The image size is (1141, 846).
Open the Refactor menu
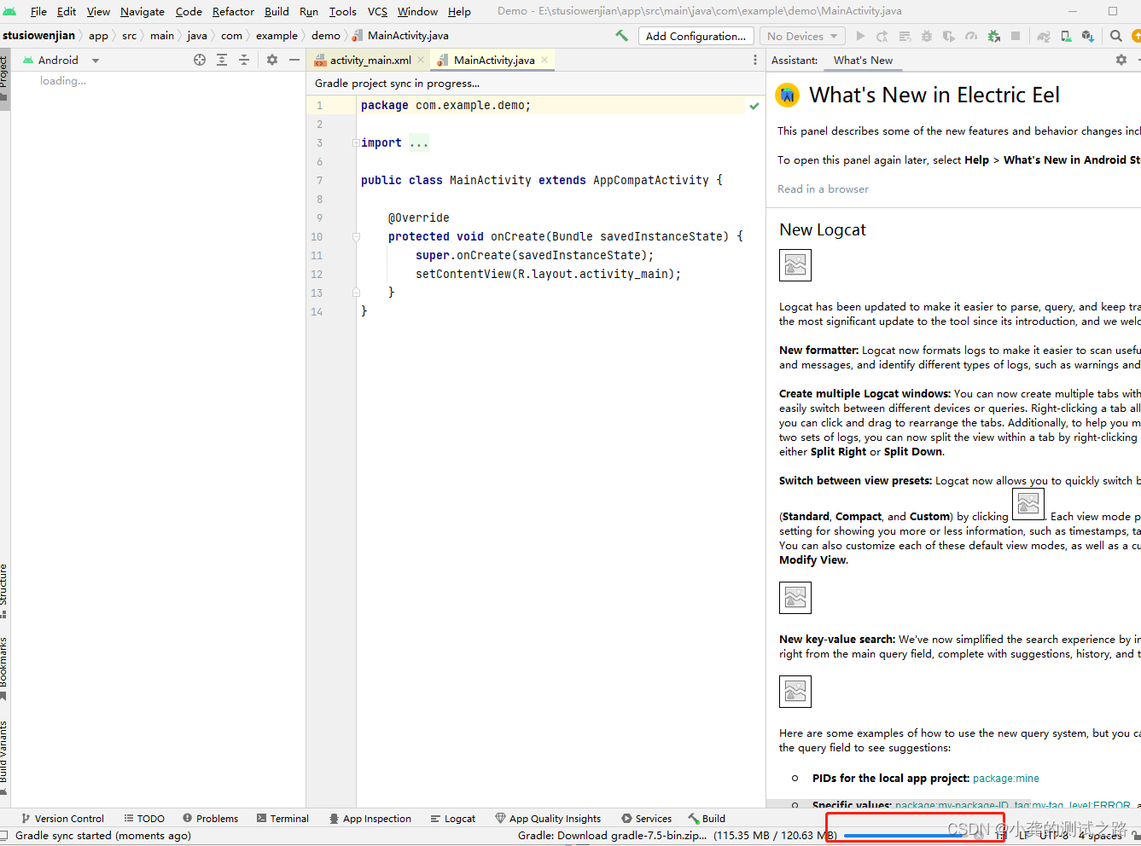(233, 11)
